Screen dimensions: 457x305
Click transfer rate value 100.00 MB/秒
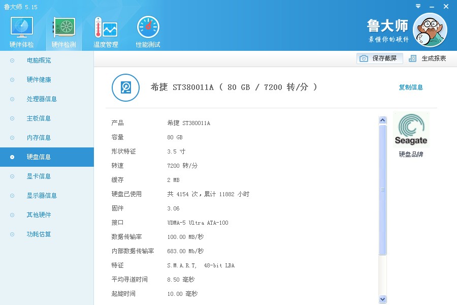click(185, 237)
